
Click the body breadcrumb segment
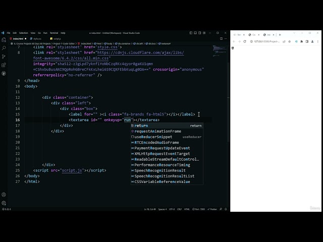pos(109,44)
